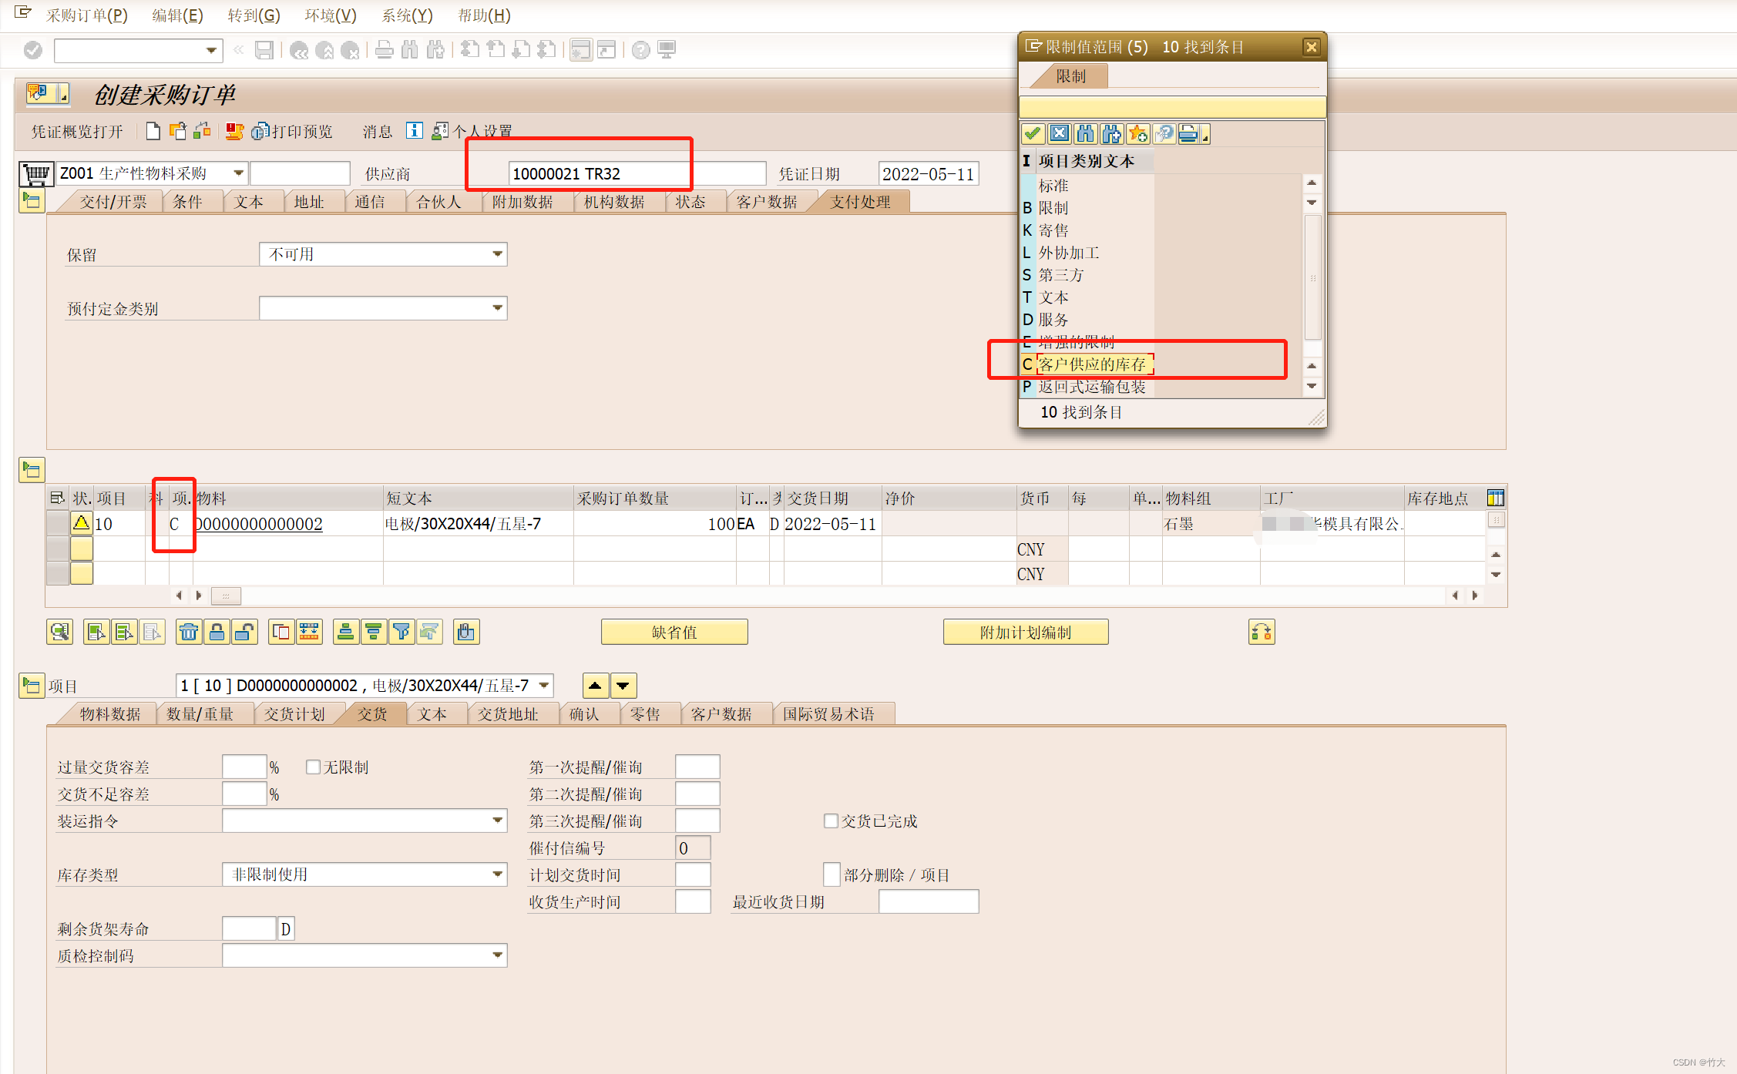Select 外协加工 entry in value list
This screenshot has width=1737, height=1074.
[x=1068, y=253]
